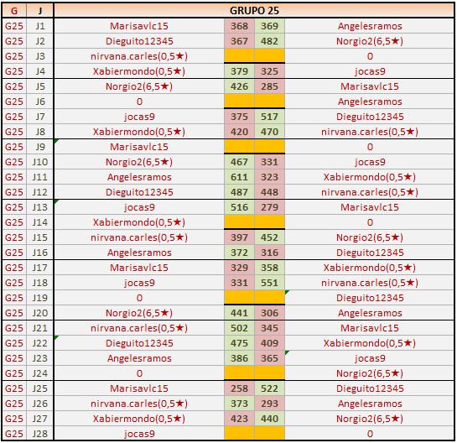This screenshot has width=457, height=443.
Task: Select score 448 in row J12
Action: pos(270,192)
